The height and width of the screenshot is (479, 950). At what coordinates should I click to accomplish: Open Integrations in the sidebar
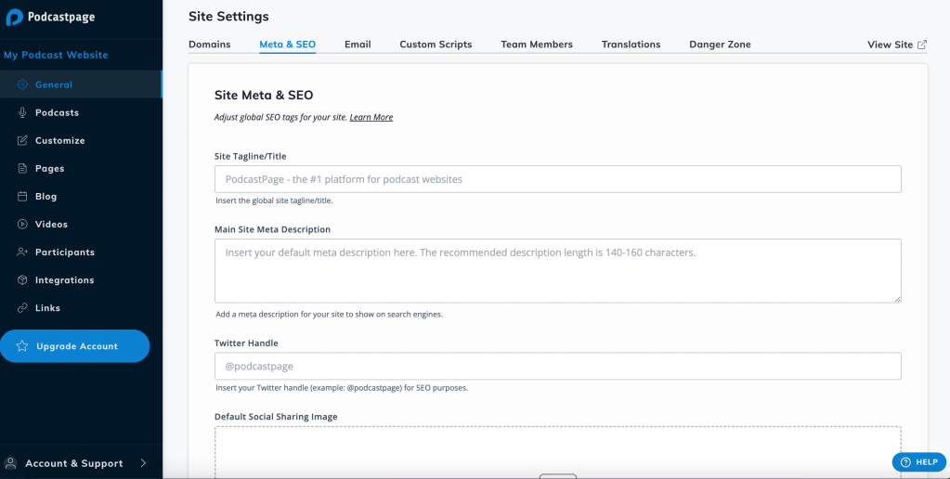[81, 279]
